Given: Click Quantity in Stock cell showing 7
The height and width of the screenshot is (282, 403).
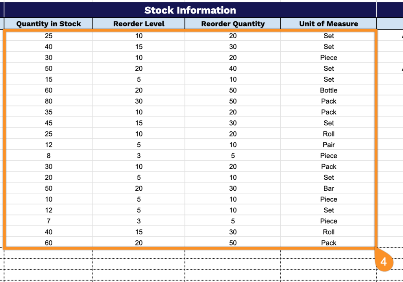Looking at the screenshot, I should [48, 221].
